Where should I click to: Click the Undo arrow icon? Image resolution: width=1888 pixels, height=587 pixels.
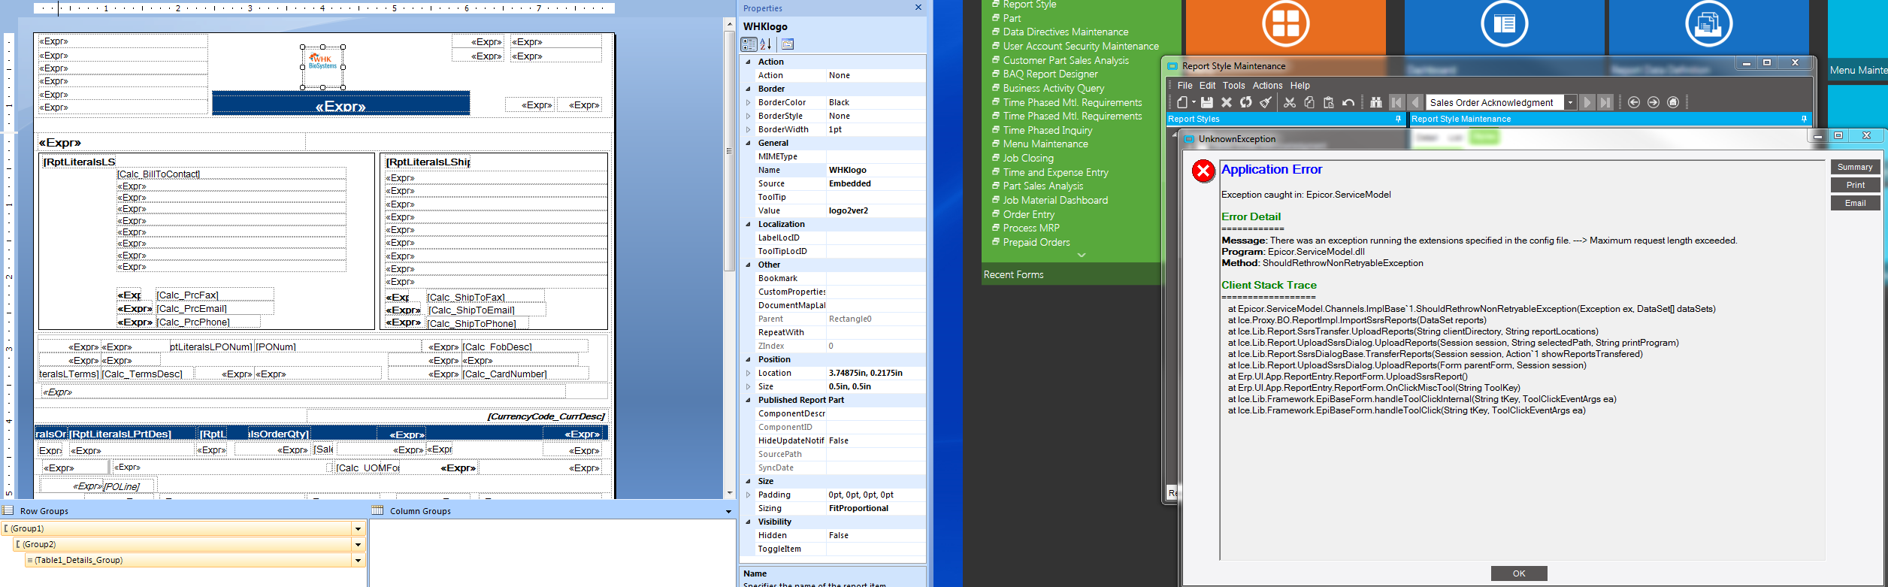[x=1348, y=102]
